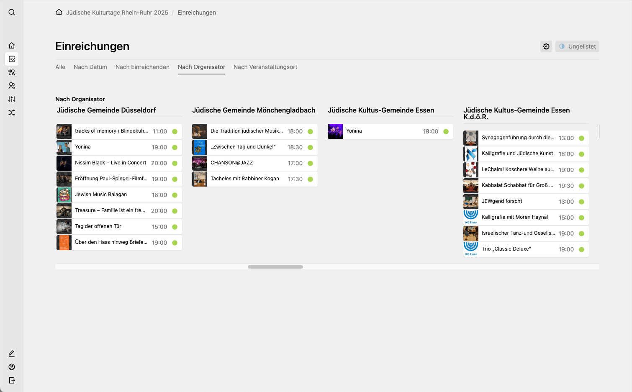Grab the horizontal scrollbar below the columns
Viewport: 632px width, 392px height.
[x=275, y=267]
